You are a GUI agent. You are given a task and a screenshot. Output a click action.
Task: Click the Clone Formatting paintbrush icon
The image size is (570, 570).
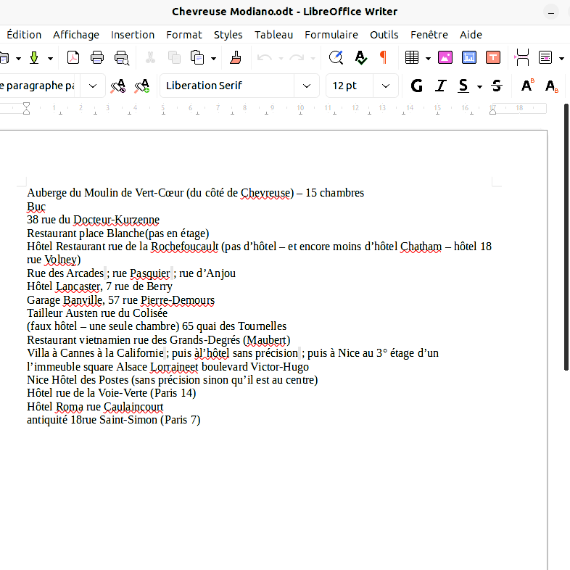click(235, 58)
